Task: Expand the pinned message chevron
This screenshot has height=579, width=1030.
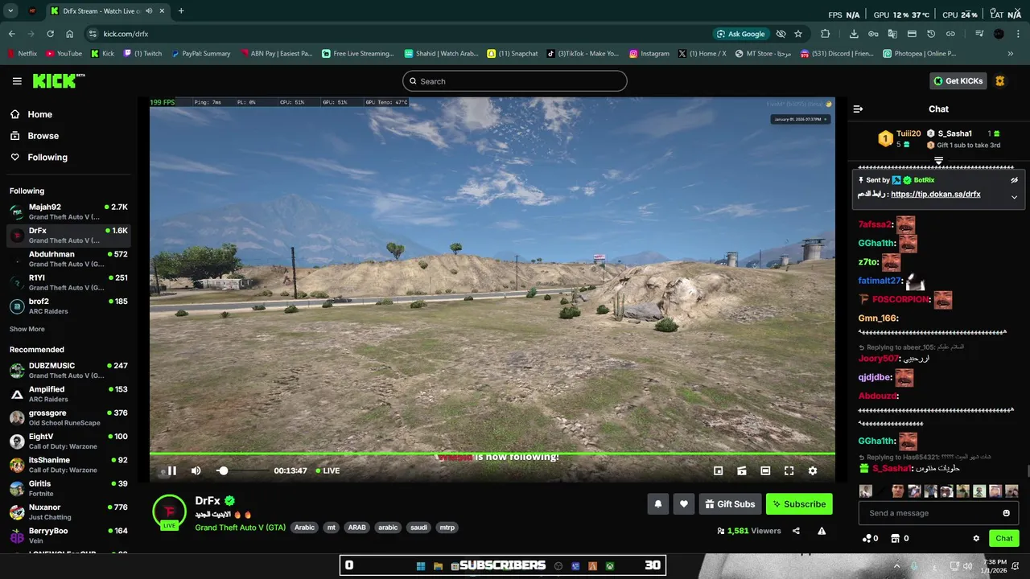Action: (x=1014, y=197)
